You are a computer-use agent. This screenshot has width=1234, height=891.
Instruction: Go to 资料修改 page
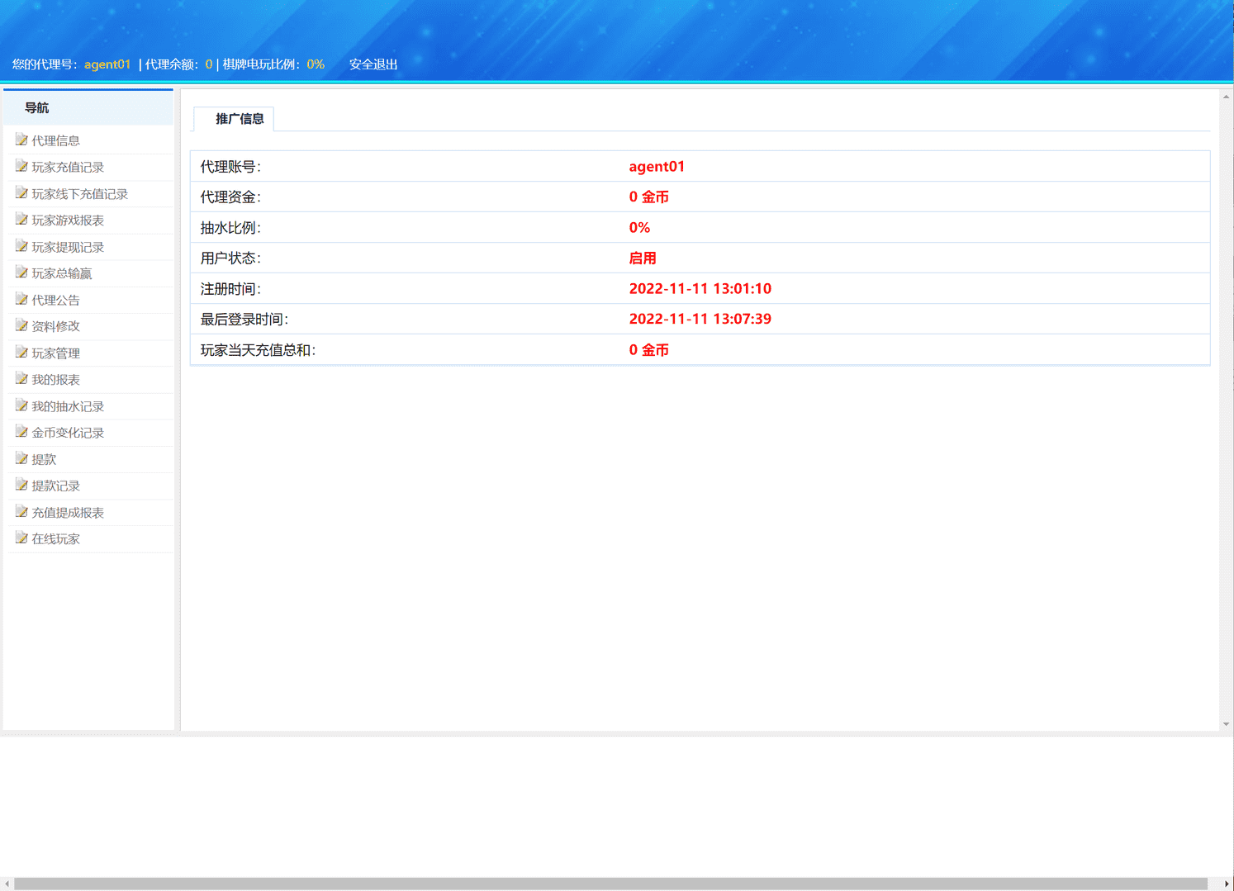[x=55, y=326]
